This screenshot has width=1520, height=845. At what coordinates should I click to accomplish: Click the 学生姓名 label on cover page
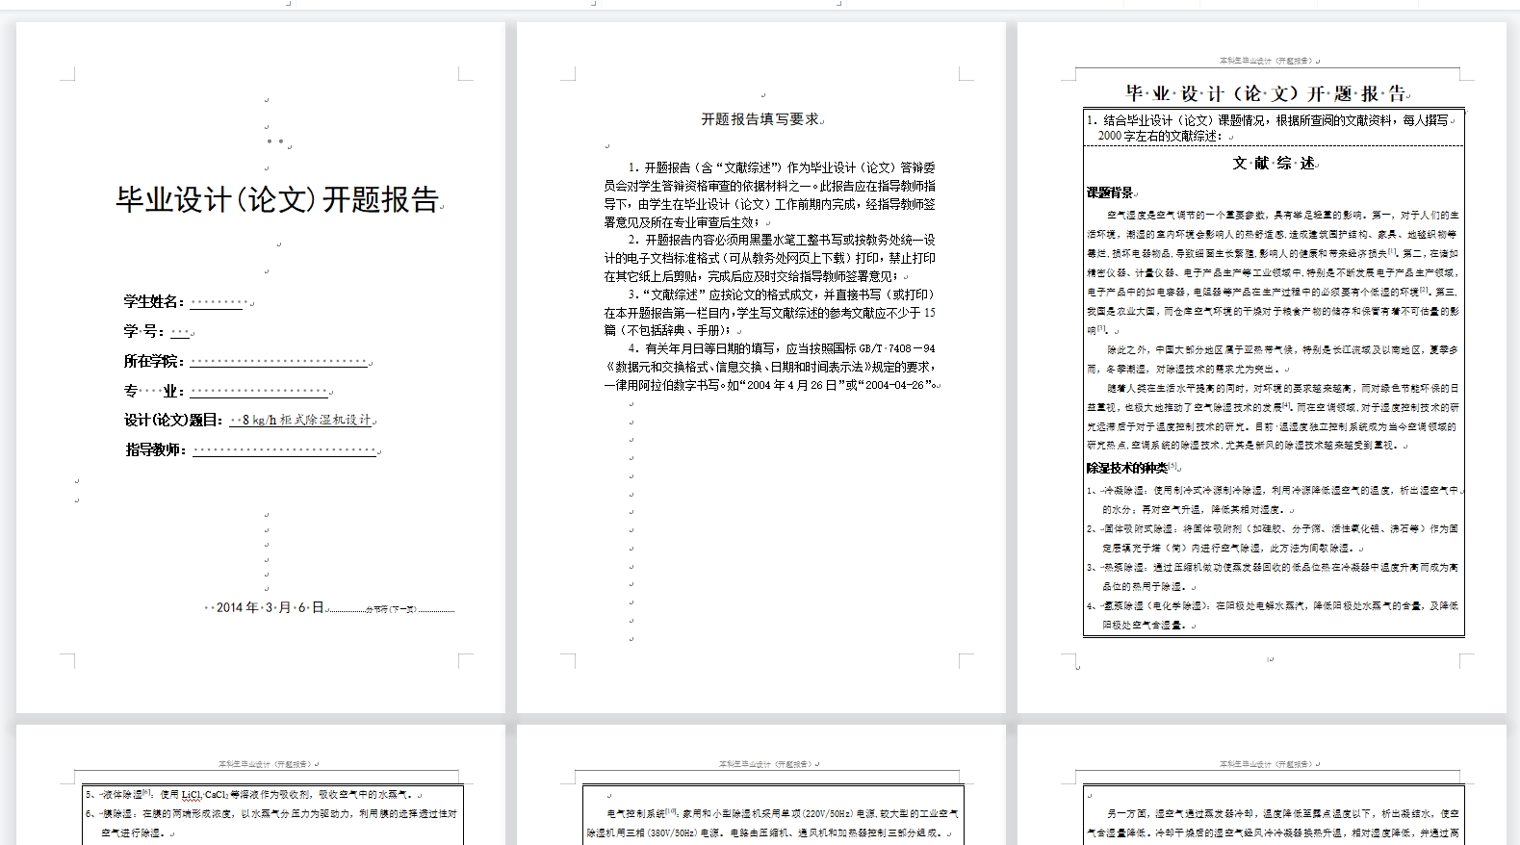154,301
